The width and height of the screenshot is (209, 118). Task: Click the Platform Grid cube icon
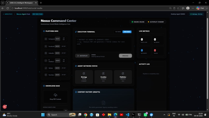(44, 31)
